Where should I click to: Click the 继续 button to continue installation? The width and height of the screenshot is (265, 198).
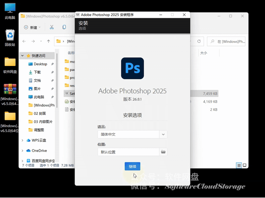click(x=132, y=166)
